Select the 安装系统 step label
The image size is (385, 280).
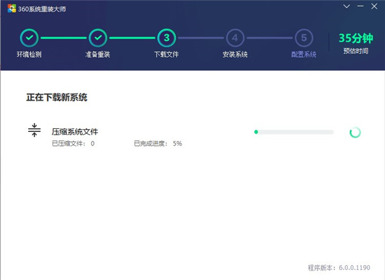pos(235,54)
